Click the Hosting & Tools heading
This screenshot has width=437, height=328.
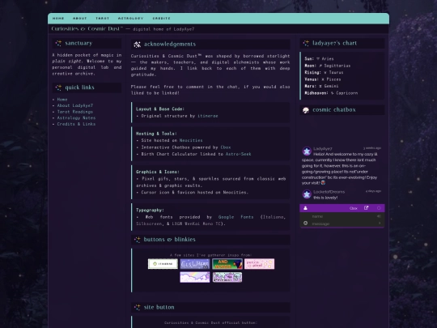(156, 134)
